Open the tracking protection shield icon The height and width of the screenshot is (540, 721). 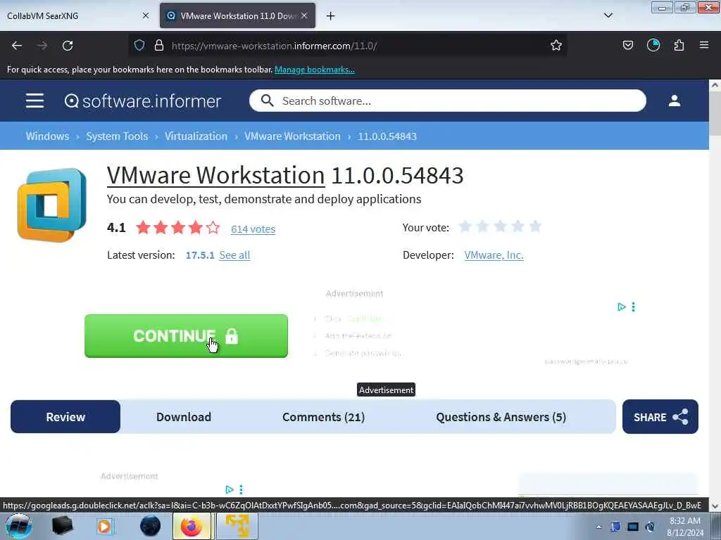click(139, 45)
